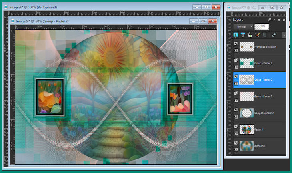Click the chain link icon in Layers toolbar

coord(274,35)
